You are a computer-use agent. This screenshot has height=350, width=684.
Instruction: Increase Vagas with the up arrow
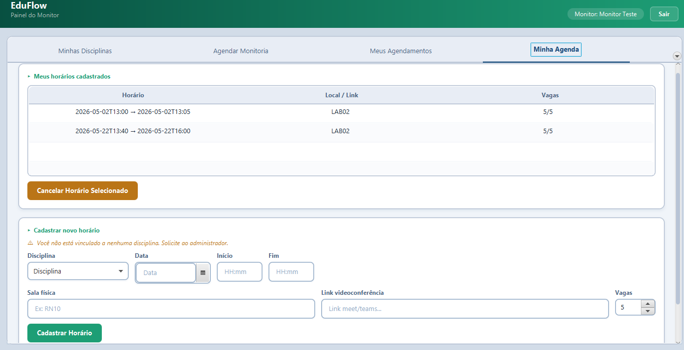click(x=648, y=304)
